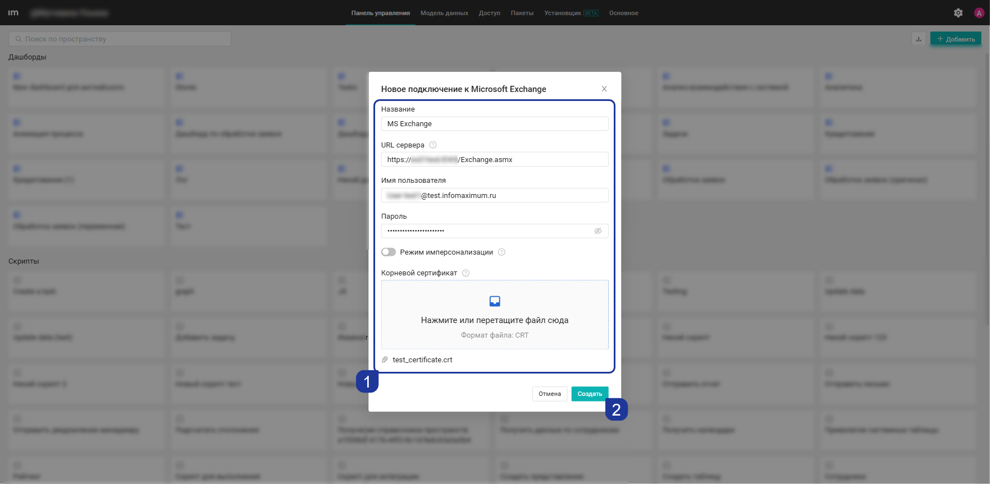The width and height of the screenshot is (990, 484).
Task: Open the Панель управления tab
Action: pyautogui.click(x=381, y=13)
